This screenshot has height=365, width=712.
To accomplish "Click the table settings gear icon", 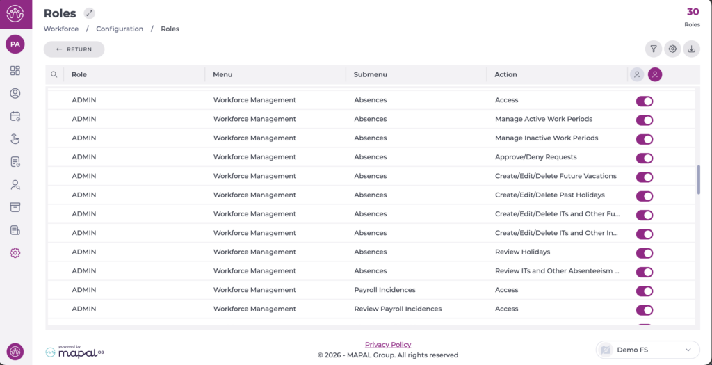I will (672, 49).
